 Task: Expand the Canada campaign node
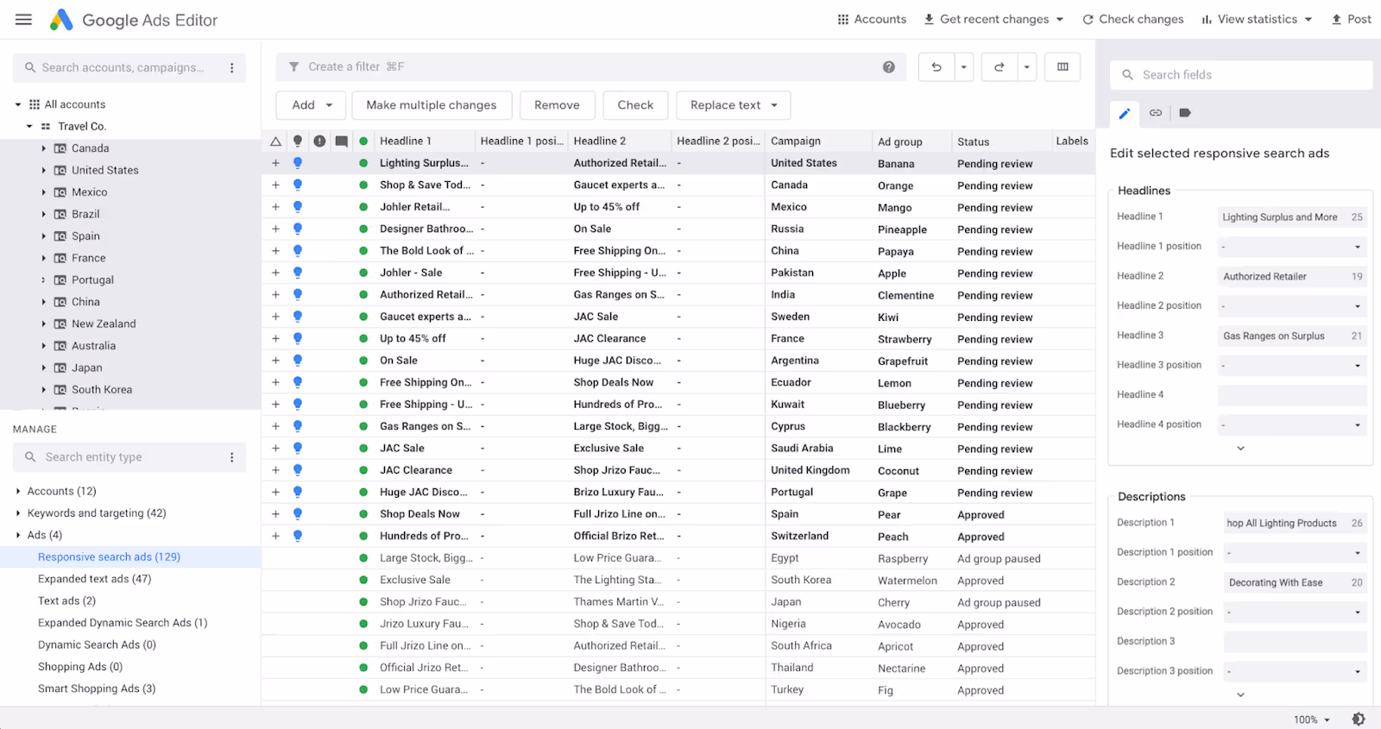click(x=44, y=148)
